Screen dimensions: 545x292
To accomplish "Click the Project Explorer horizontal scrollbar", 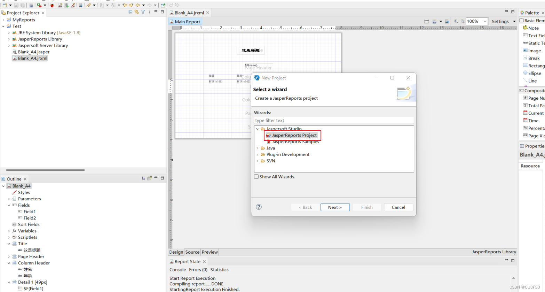I will 45,170.
